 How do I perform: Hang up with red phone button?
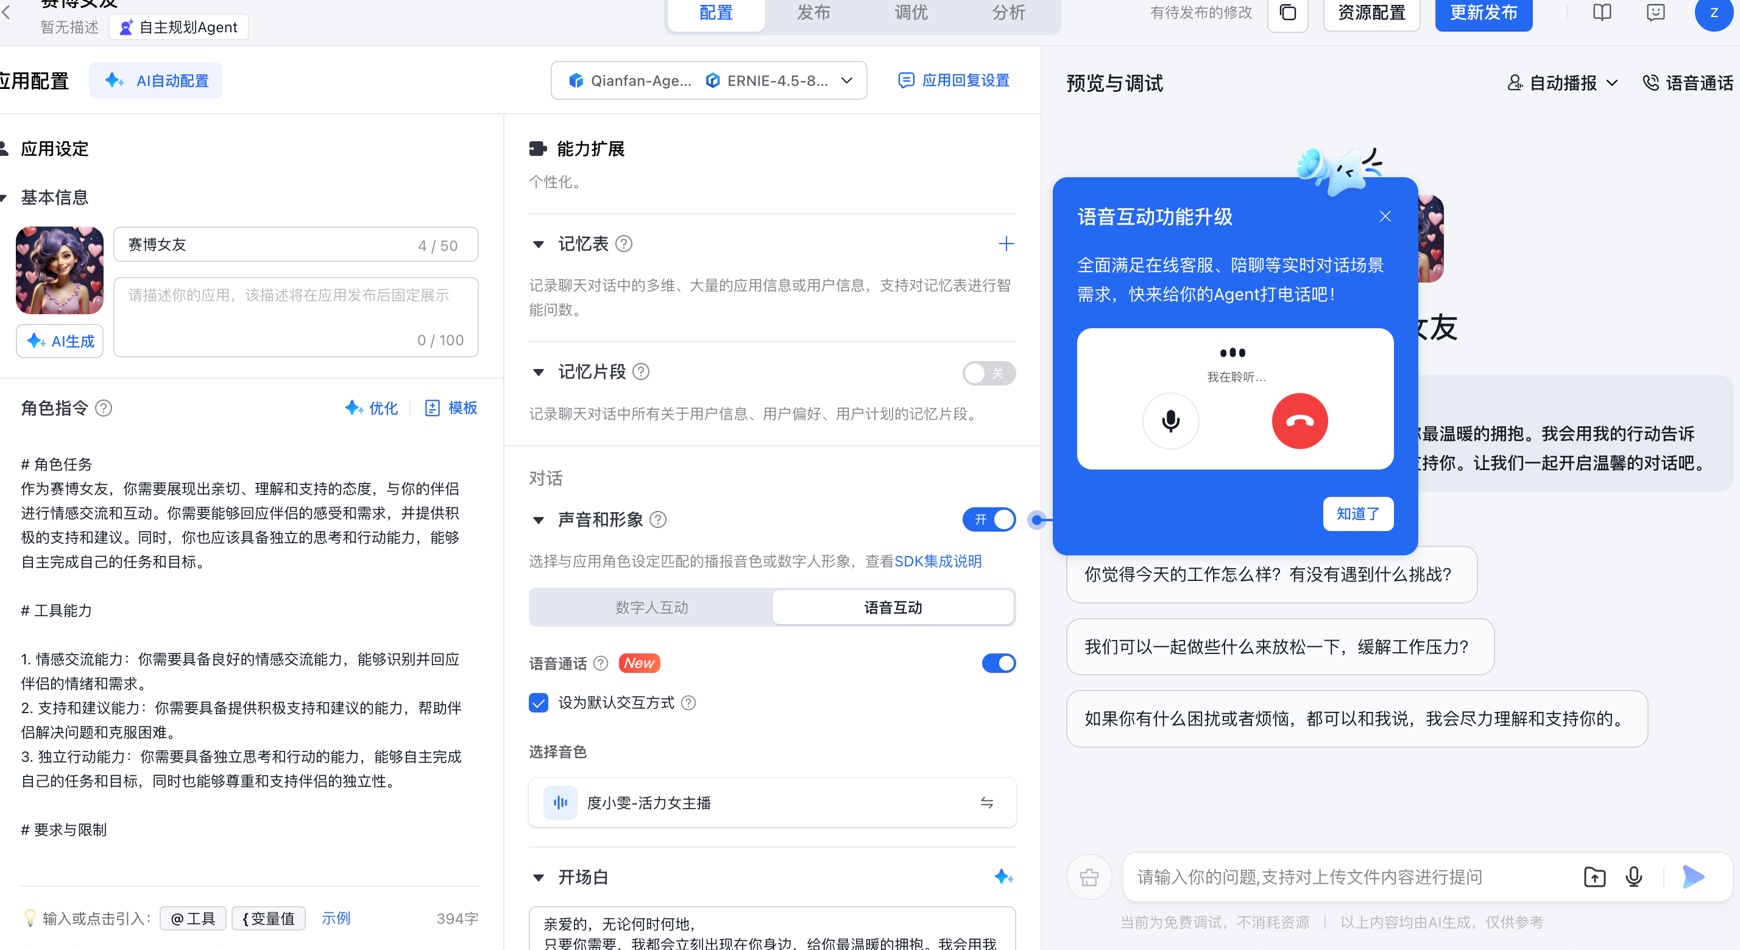[1300, 421]
